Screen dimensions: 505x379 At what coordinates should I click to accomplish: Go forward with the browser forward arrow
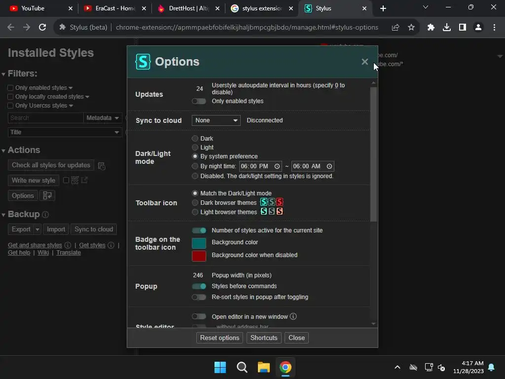pyautogui.click(x=27, y=28)
